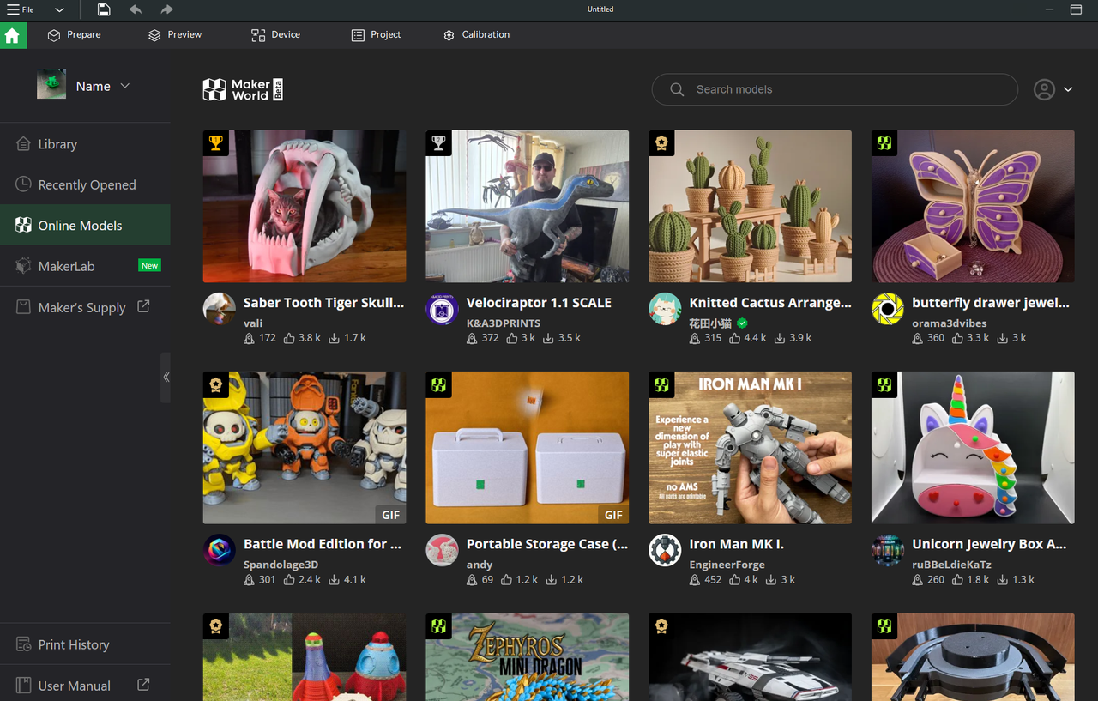Open the Calibration tab

tap(476, 35)
